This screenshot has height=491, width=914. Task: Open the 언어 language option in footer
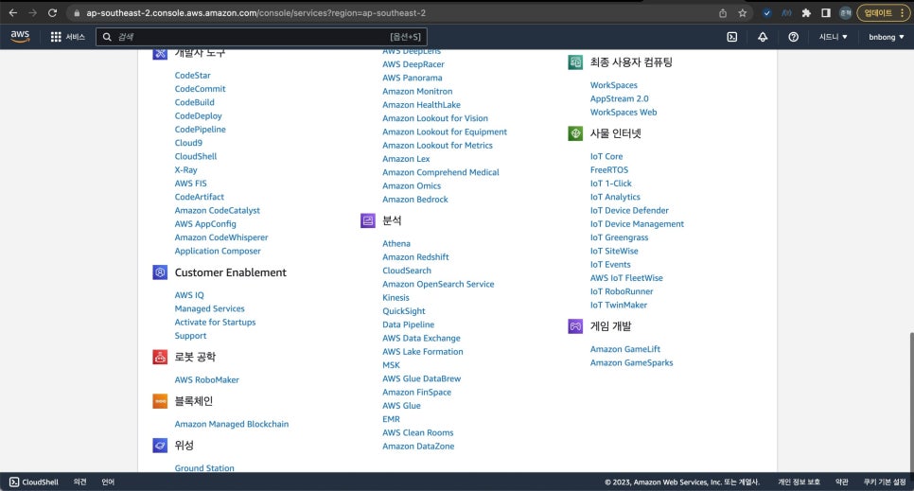pos(108,482)
